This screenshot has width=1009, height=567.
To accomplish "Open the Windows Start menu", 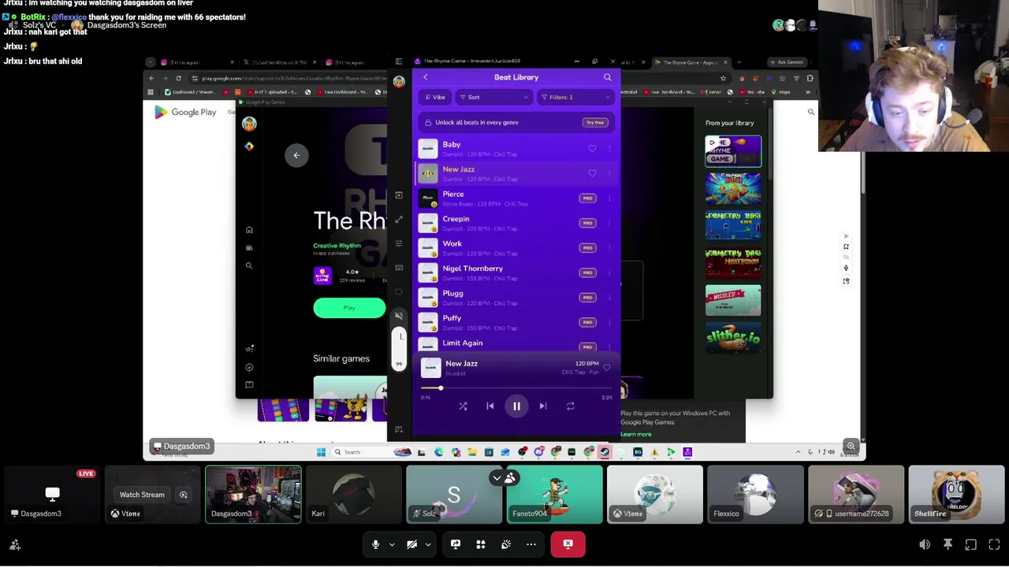I will [x=321, y=452].
